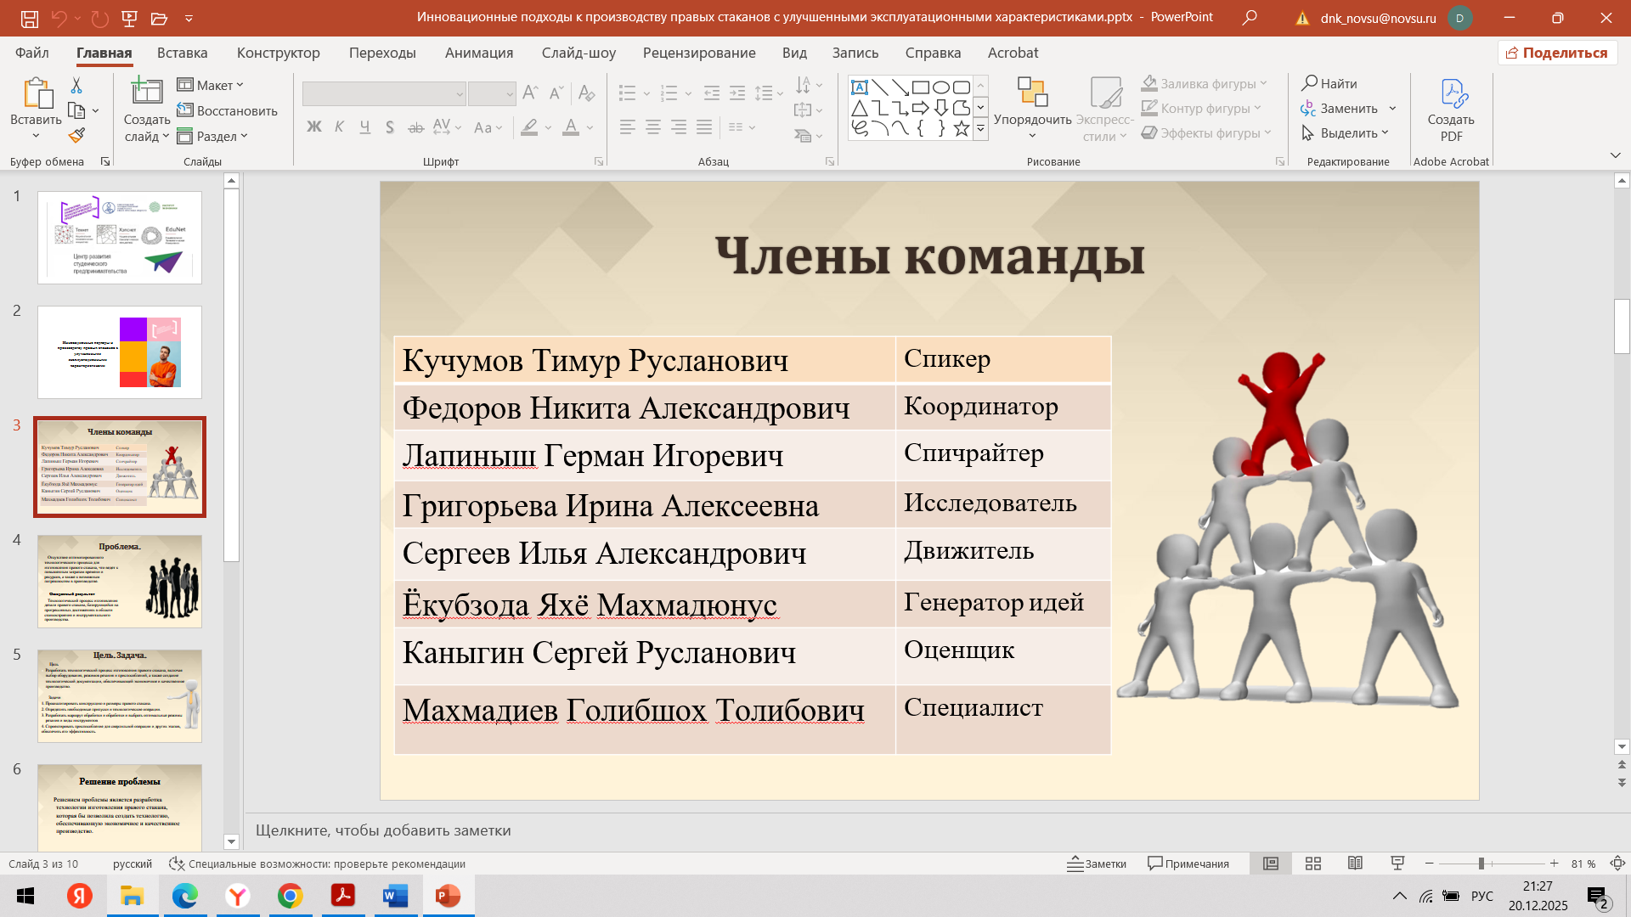
Task: Click the Save icon in title bar
Action: click(x=30, y=18)
